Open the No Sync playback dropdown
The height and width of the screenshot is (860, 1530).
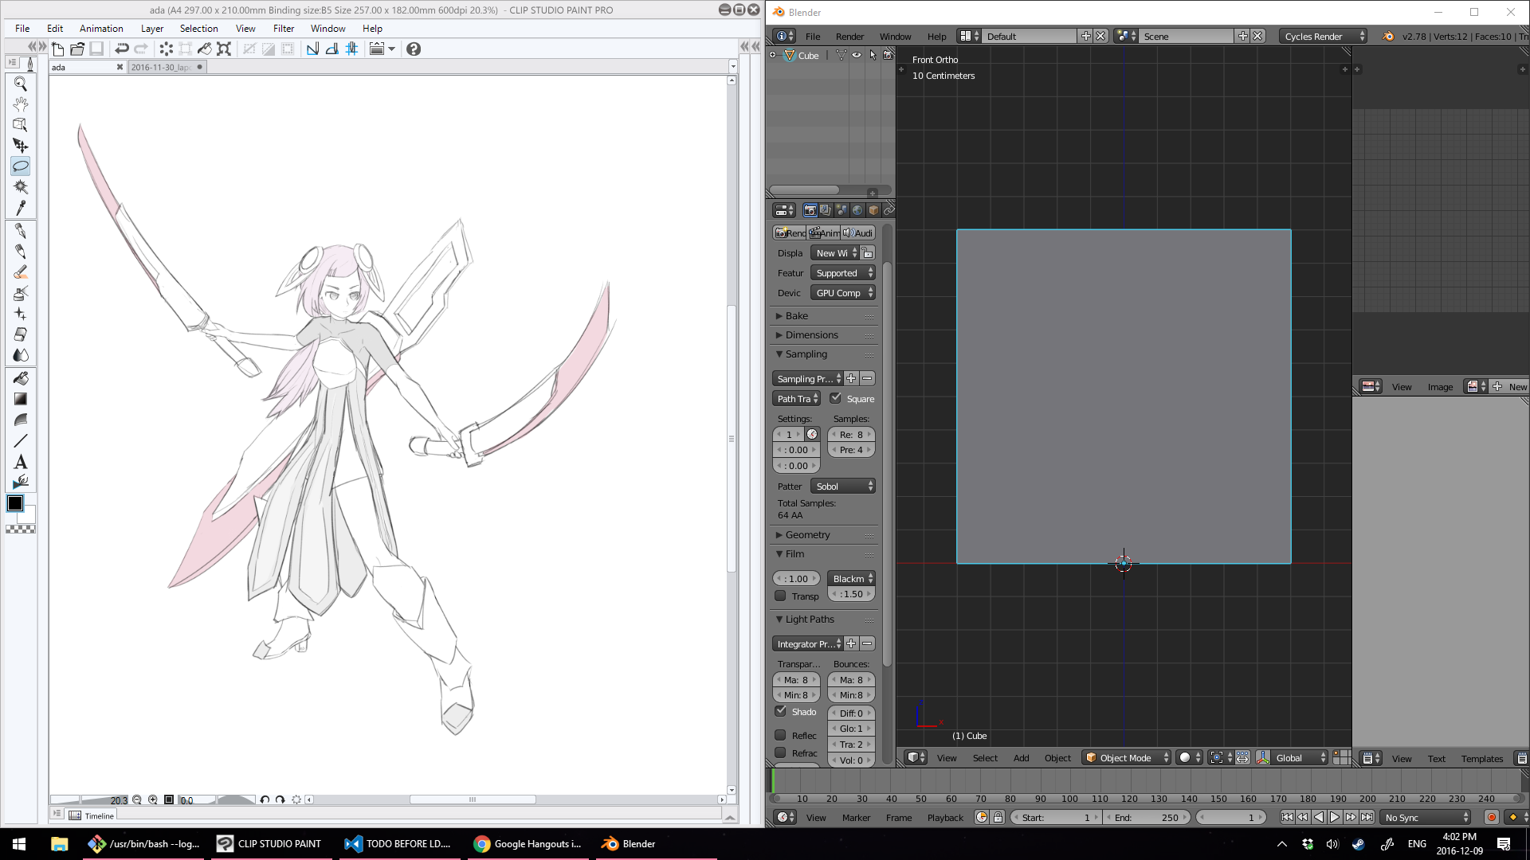1426,818
